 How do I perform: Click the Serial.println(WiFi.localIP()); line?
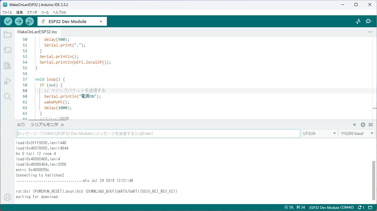pos(75,62)
